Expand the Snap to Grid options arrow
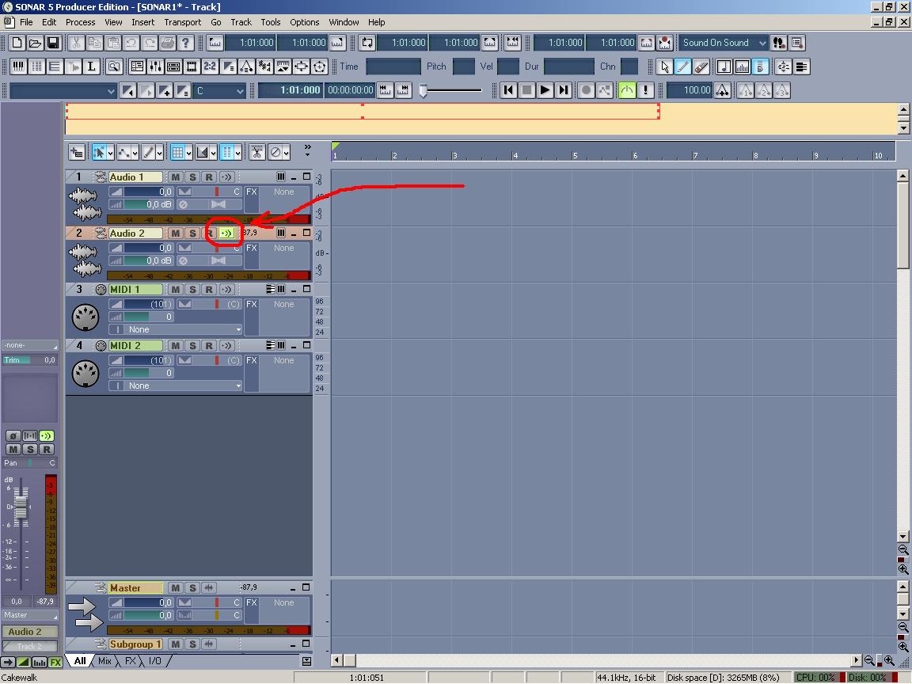The width and height of the screenshot is (912, 684). point(188,153)
